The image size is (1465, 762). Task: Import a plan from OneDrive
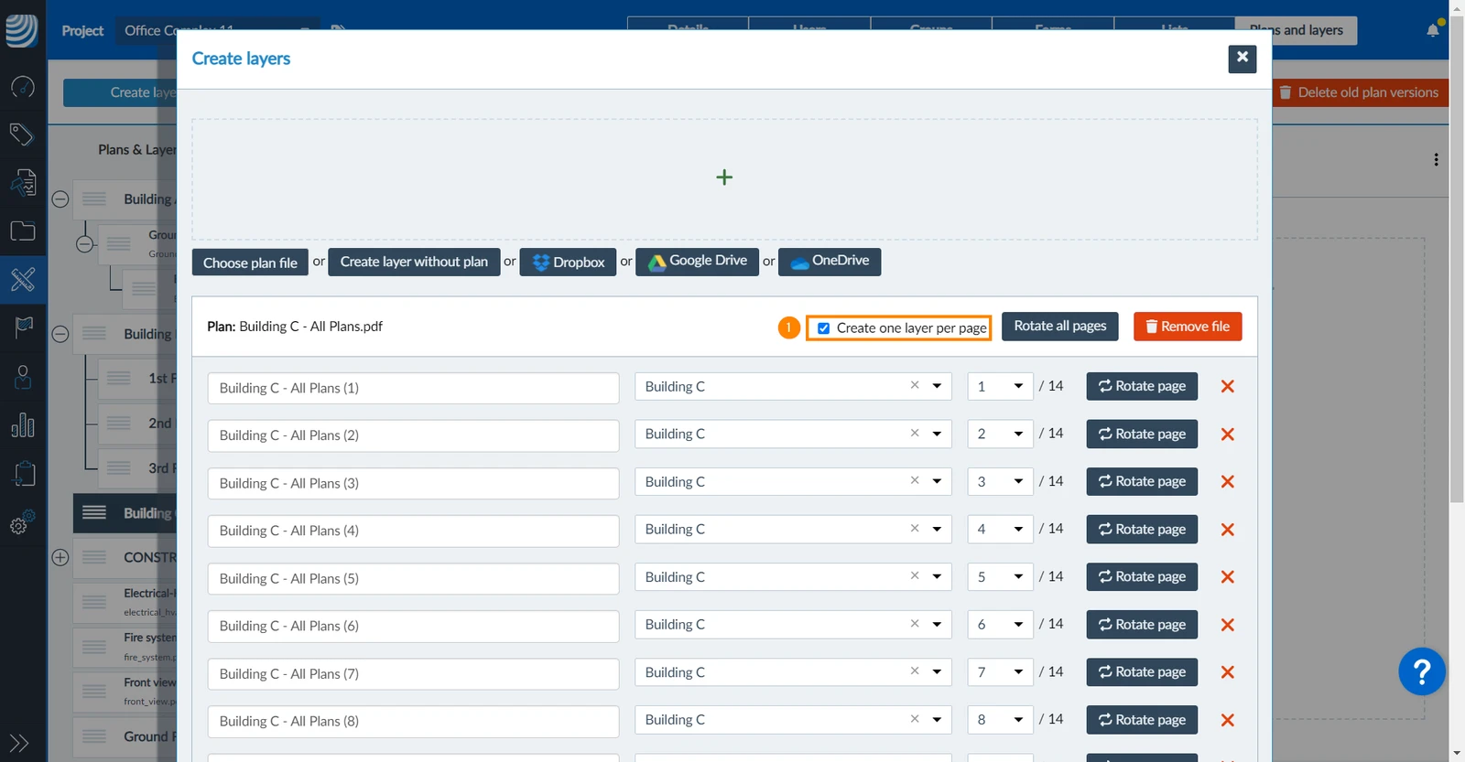830,262
